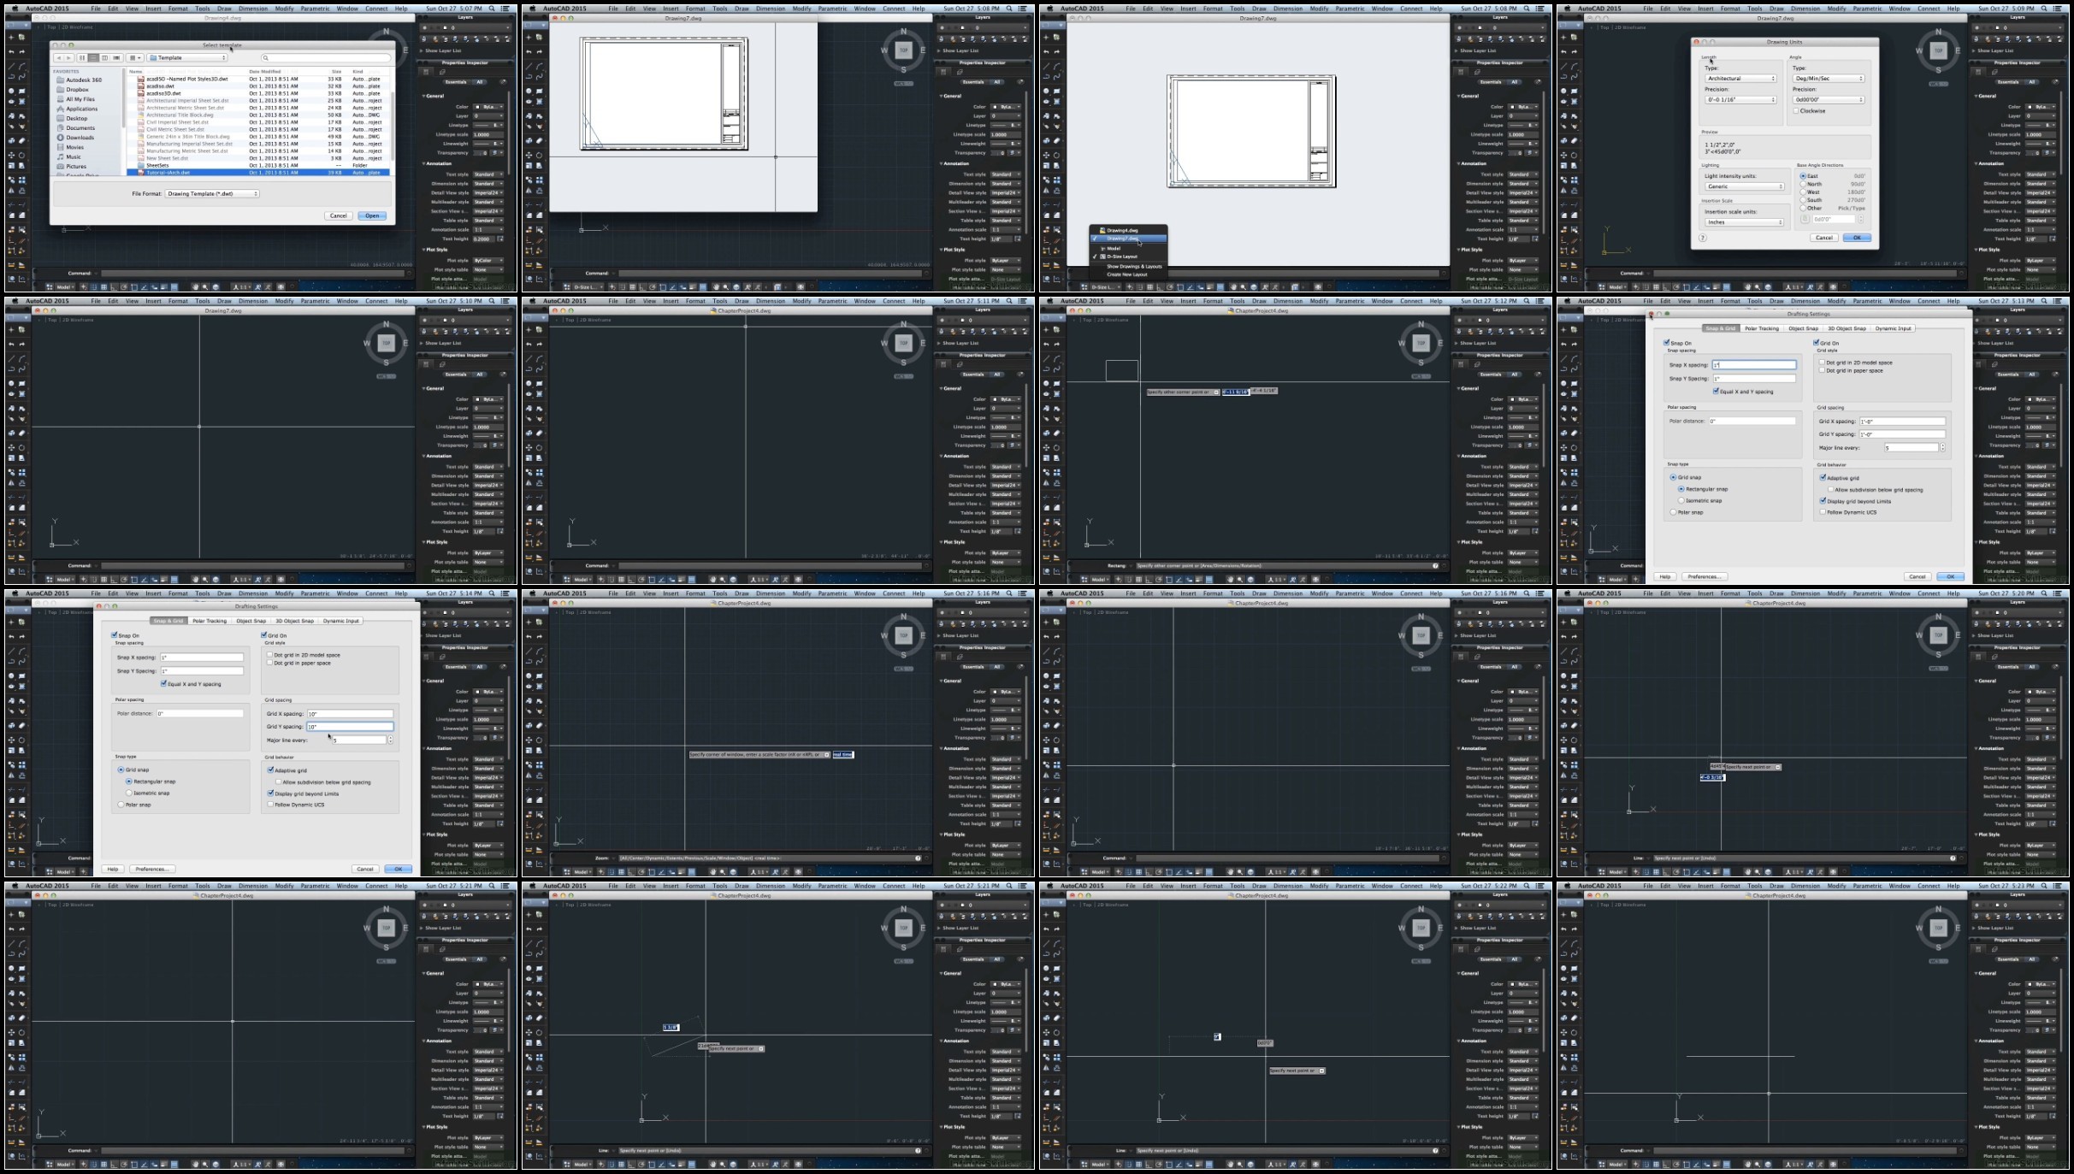This screenshot has width=2074, height=1174.
Task: Open item arrangement menu in Select template toolbar
Action: click(135, 58)
